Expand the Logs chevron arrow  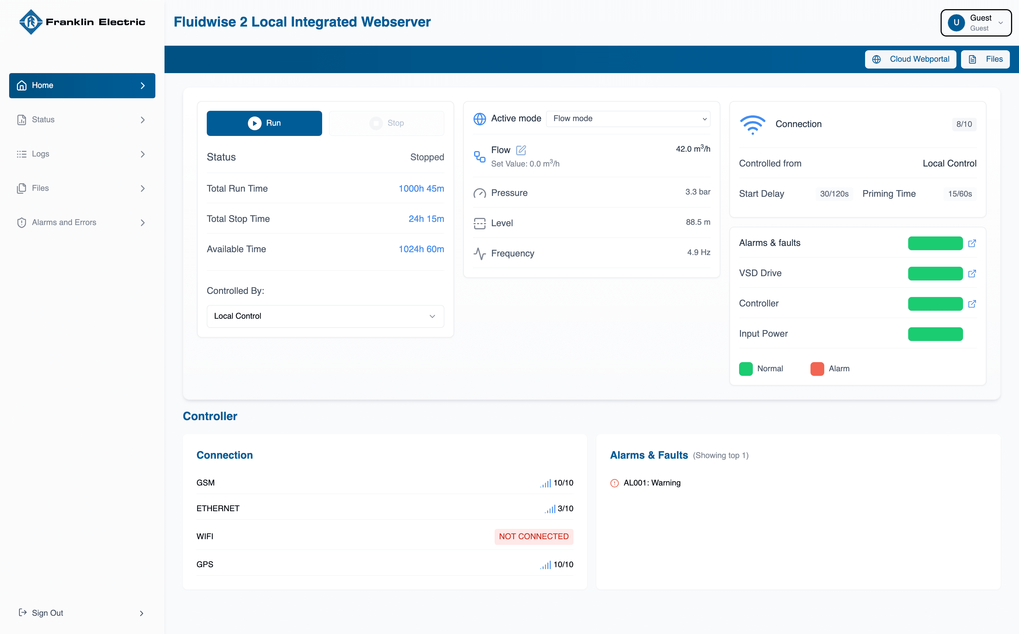[143, 154]
